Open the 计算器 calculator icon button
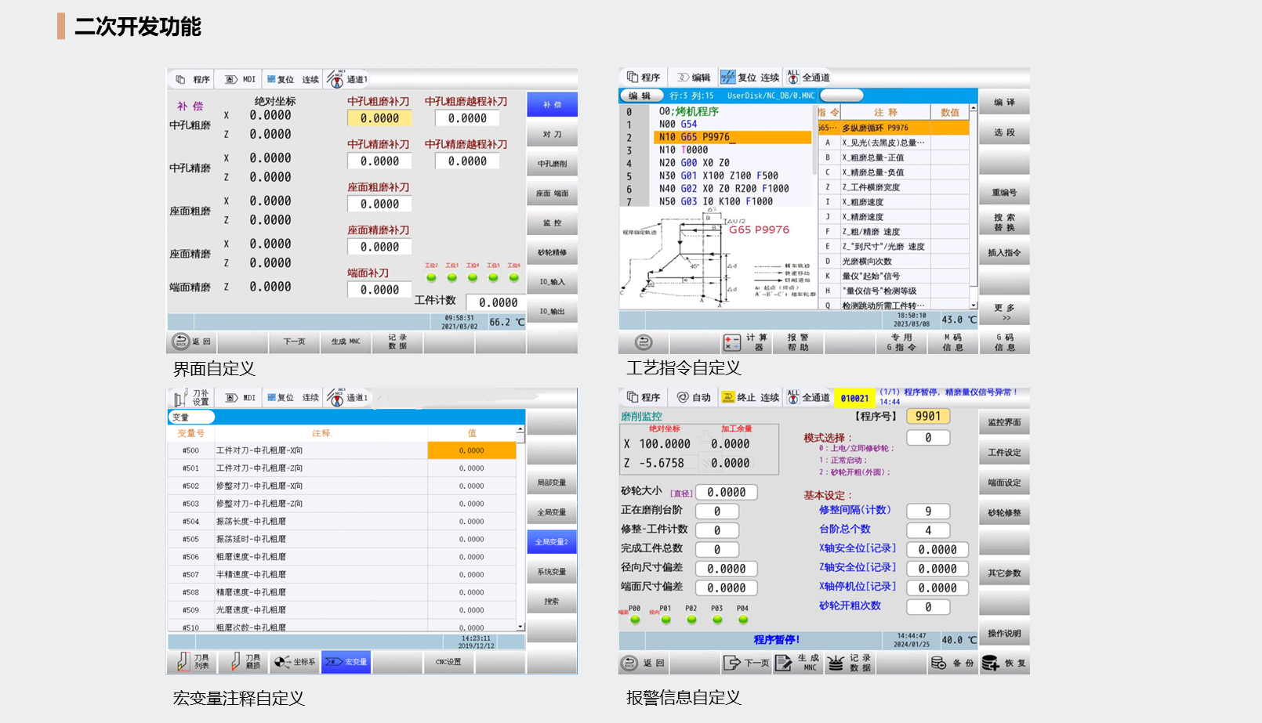The image size is (1262, 723). point(731,342)
